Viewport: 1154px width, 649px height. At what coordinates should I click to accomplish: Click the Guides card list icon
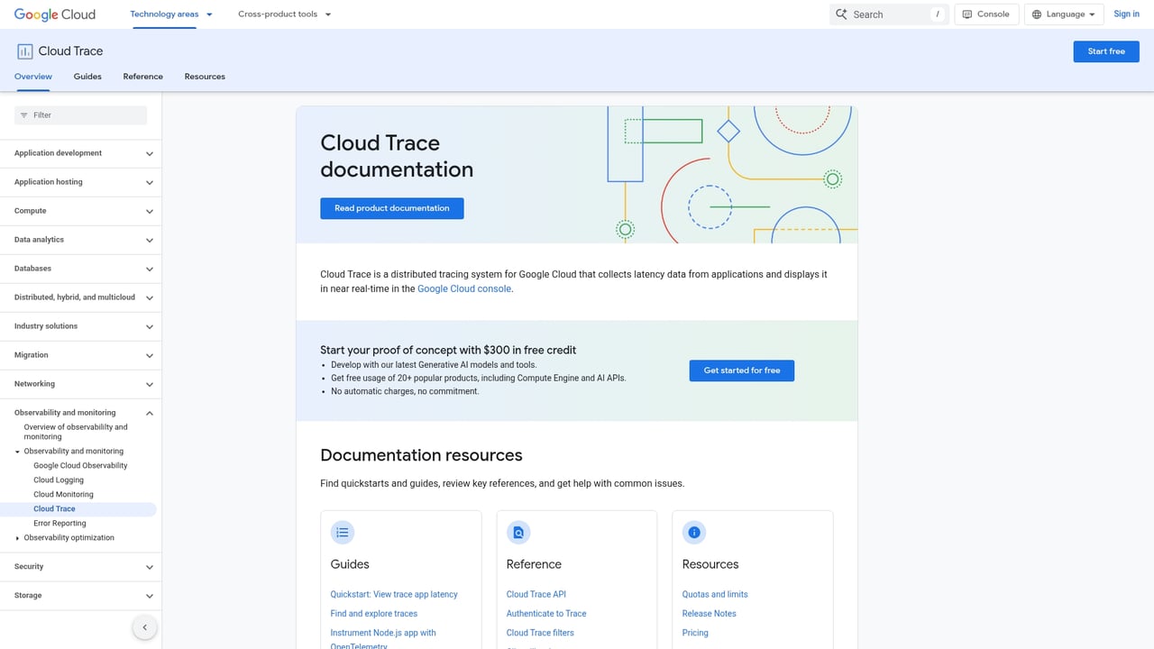[x=343, y=533]
